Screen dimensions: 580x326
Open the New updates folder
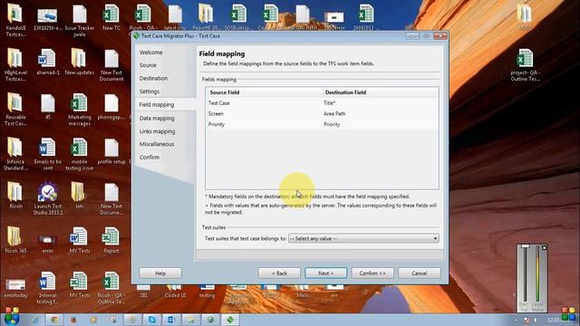[x=79, y=62]
